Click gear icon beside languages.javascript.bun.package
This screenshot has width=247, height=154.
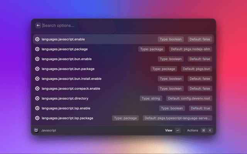click(x=37, y=69)
